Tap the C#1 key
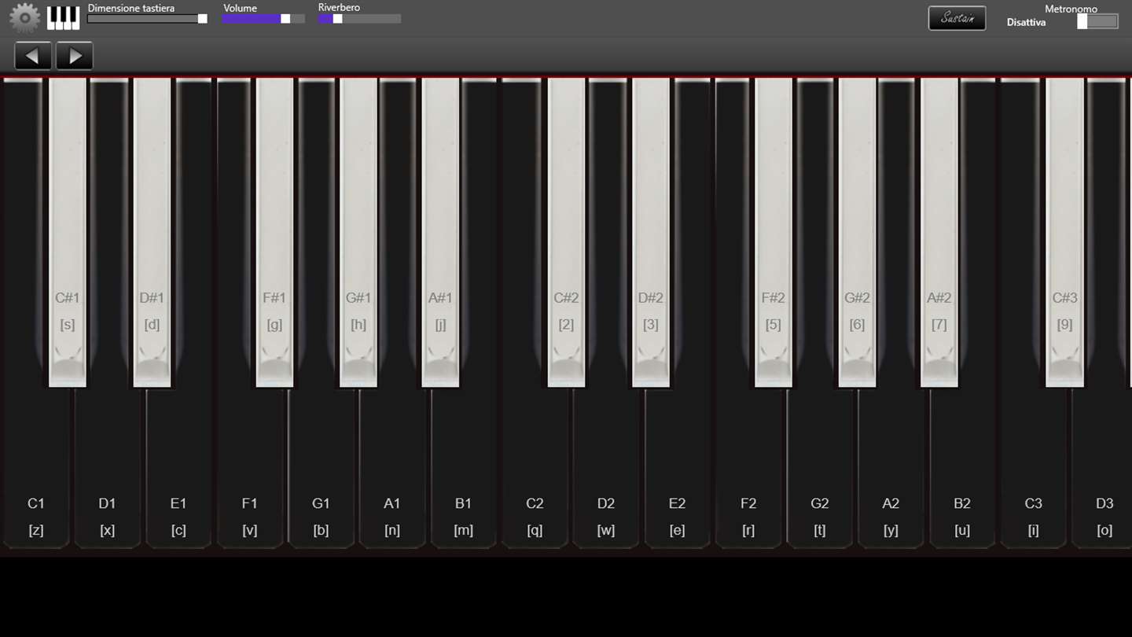Screen dimensions: 1132x637 (68, 232)
